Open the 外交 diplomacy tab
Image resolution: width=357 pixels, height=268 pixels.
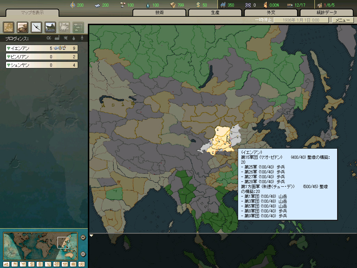(x=271, y=13)
